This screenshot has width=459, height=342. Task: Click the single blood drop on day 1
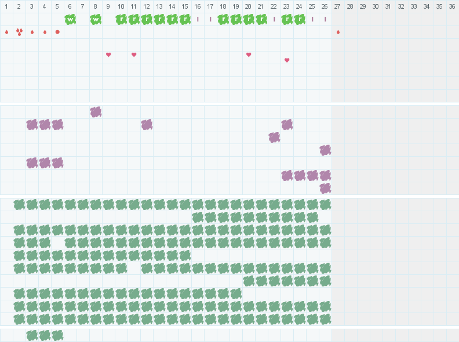coord(6,32)
